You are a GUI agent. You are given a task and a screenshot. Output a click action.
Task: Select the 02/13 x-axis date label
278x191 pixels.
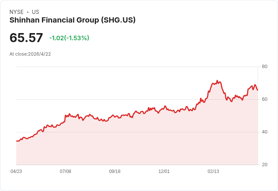[213, 171]
